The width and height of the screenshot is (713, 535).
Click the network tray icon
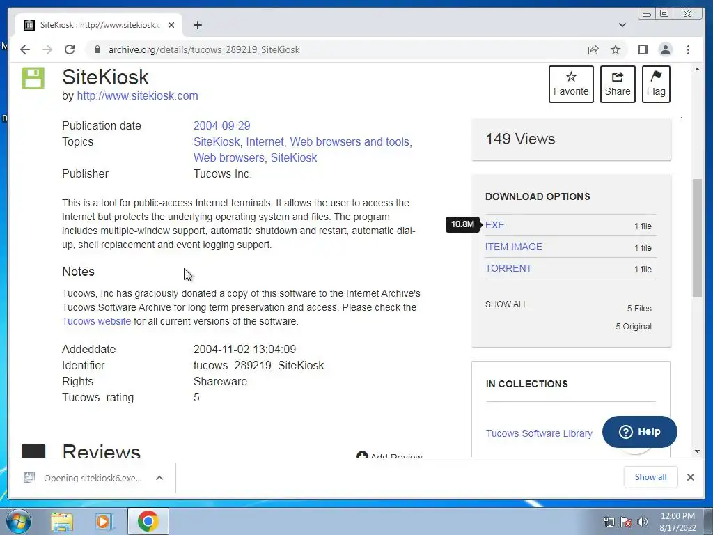click(x=609, y=522)
